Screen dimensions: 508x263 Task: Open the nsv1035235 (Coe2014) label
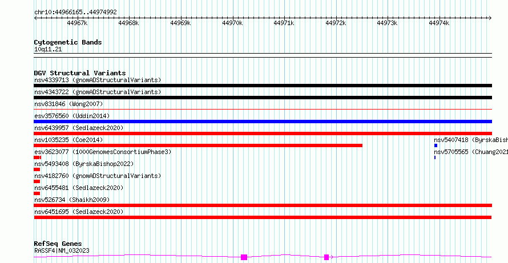pyautogui.click(x=68, y=140)
